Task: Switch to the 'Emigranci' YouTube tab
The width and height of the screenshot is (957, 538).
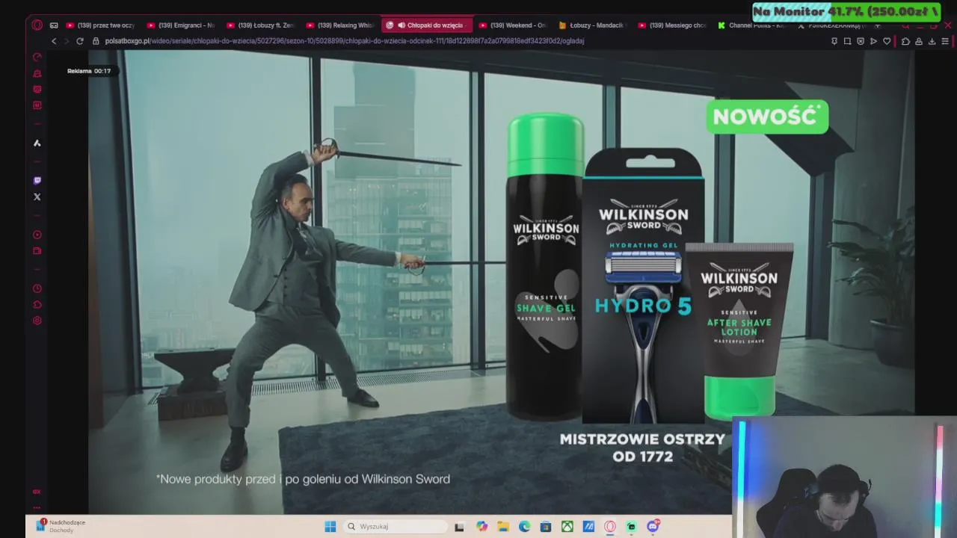Action: 180,25
